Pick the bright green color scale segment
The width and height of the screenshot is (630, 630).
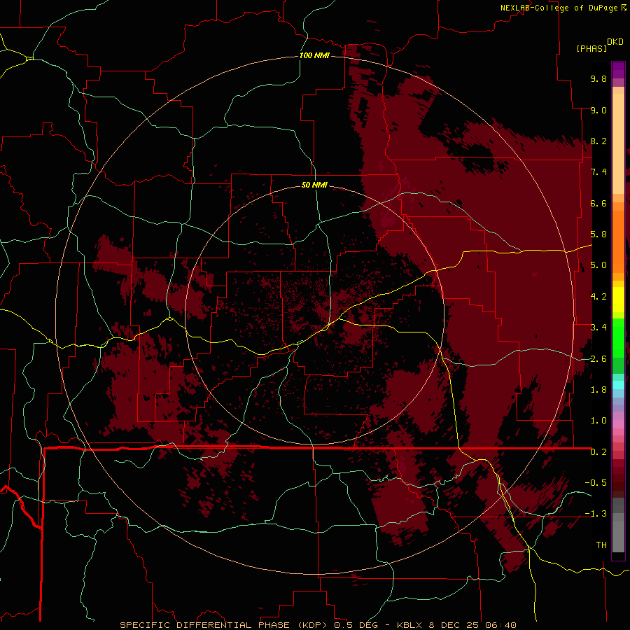(x=618, y=337)
